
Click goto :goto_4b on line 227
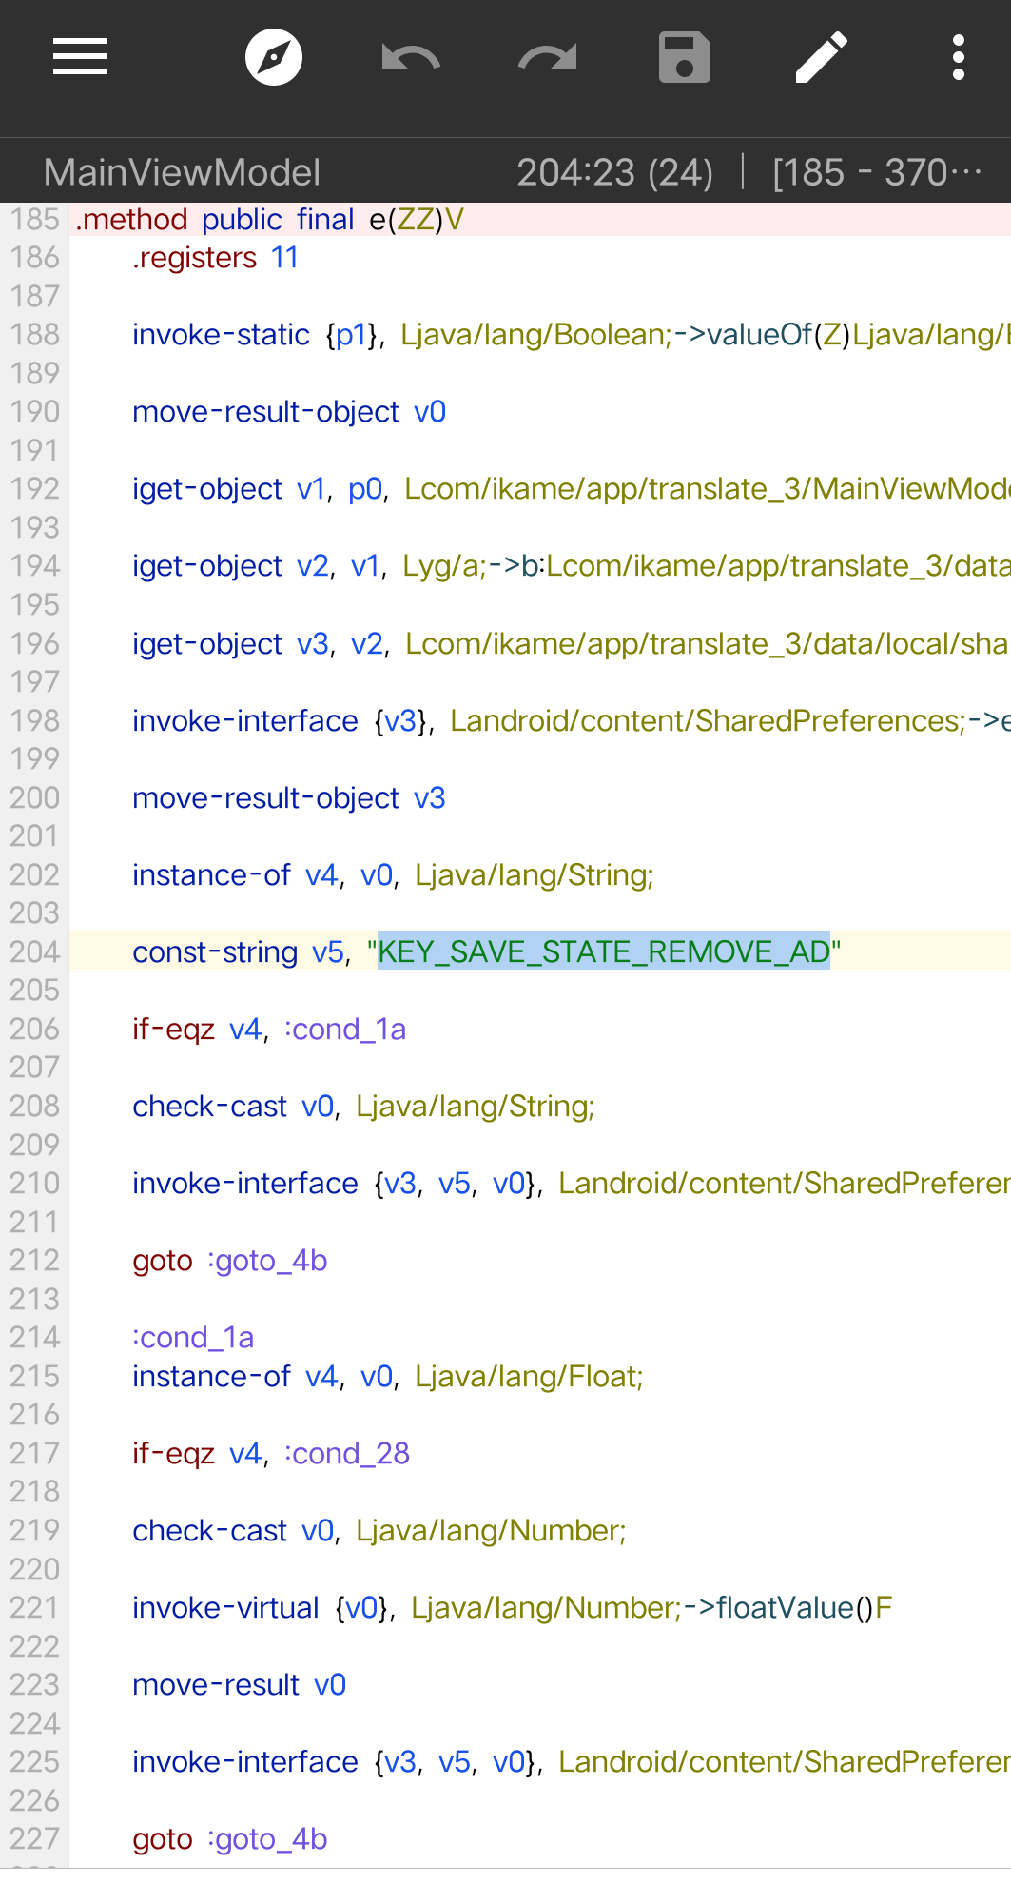coord(230,1839)
